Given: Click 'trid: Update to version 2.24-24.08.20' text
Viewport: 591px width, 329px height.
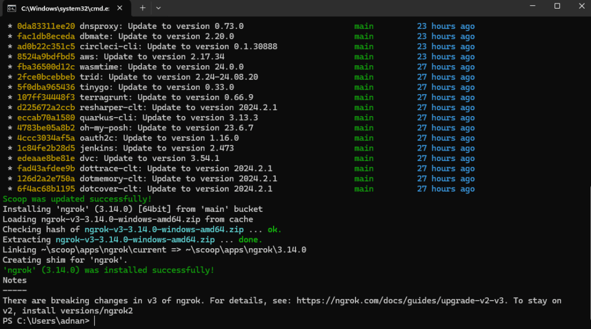Looking at the screenshot, I should [x=169, y=77].
